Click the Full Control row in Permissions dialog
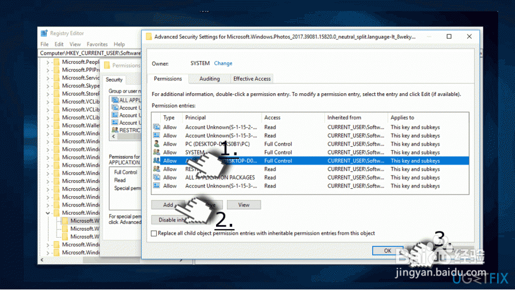This screenshot has height=290, width=515. tap(127, 172)
